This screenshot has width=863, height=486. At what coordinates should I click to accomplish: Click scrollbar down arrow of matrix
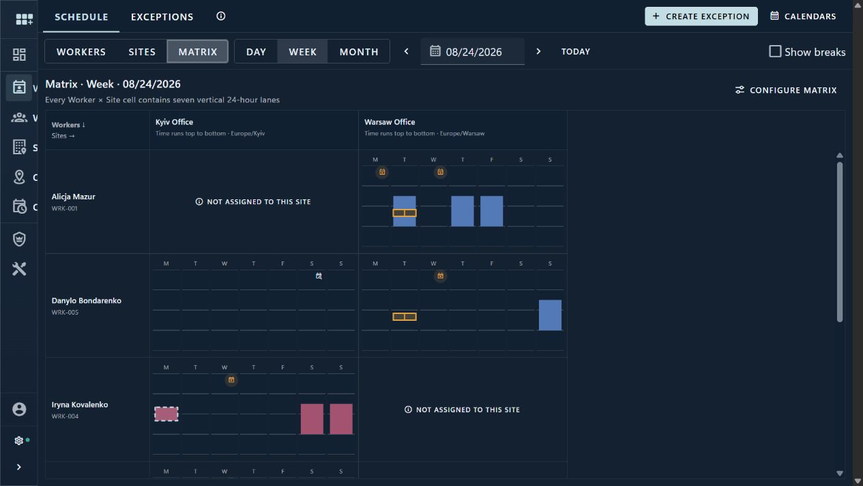point(839,473)
